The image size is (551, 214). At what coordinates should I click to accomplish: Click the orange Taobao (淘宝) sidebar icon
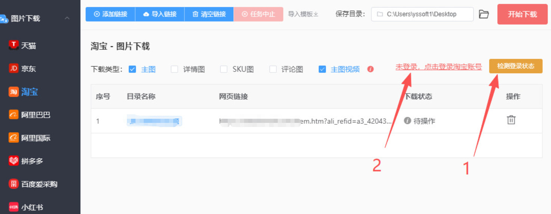(13, 92)
